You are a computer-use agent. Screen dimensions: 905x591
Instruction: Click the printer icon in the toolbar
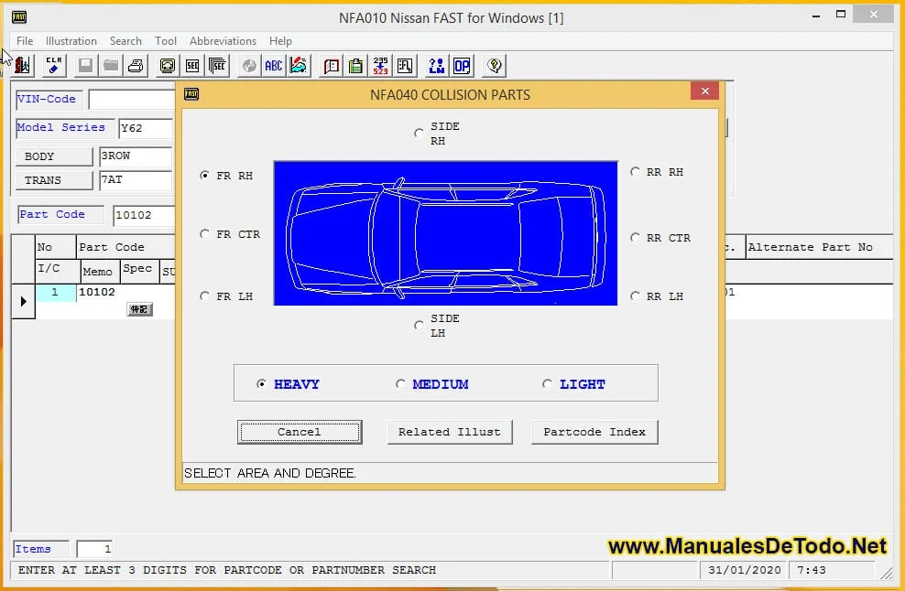136,66
